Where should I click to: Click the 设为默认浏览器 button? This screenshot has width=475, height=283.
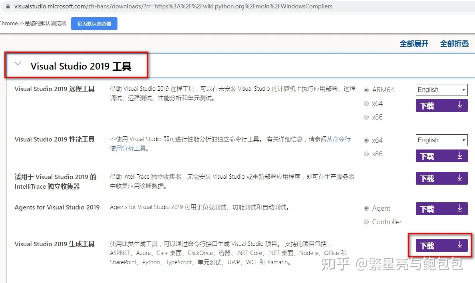click(x=94, y=24)
